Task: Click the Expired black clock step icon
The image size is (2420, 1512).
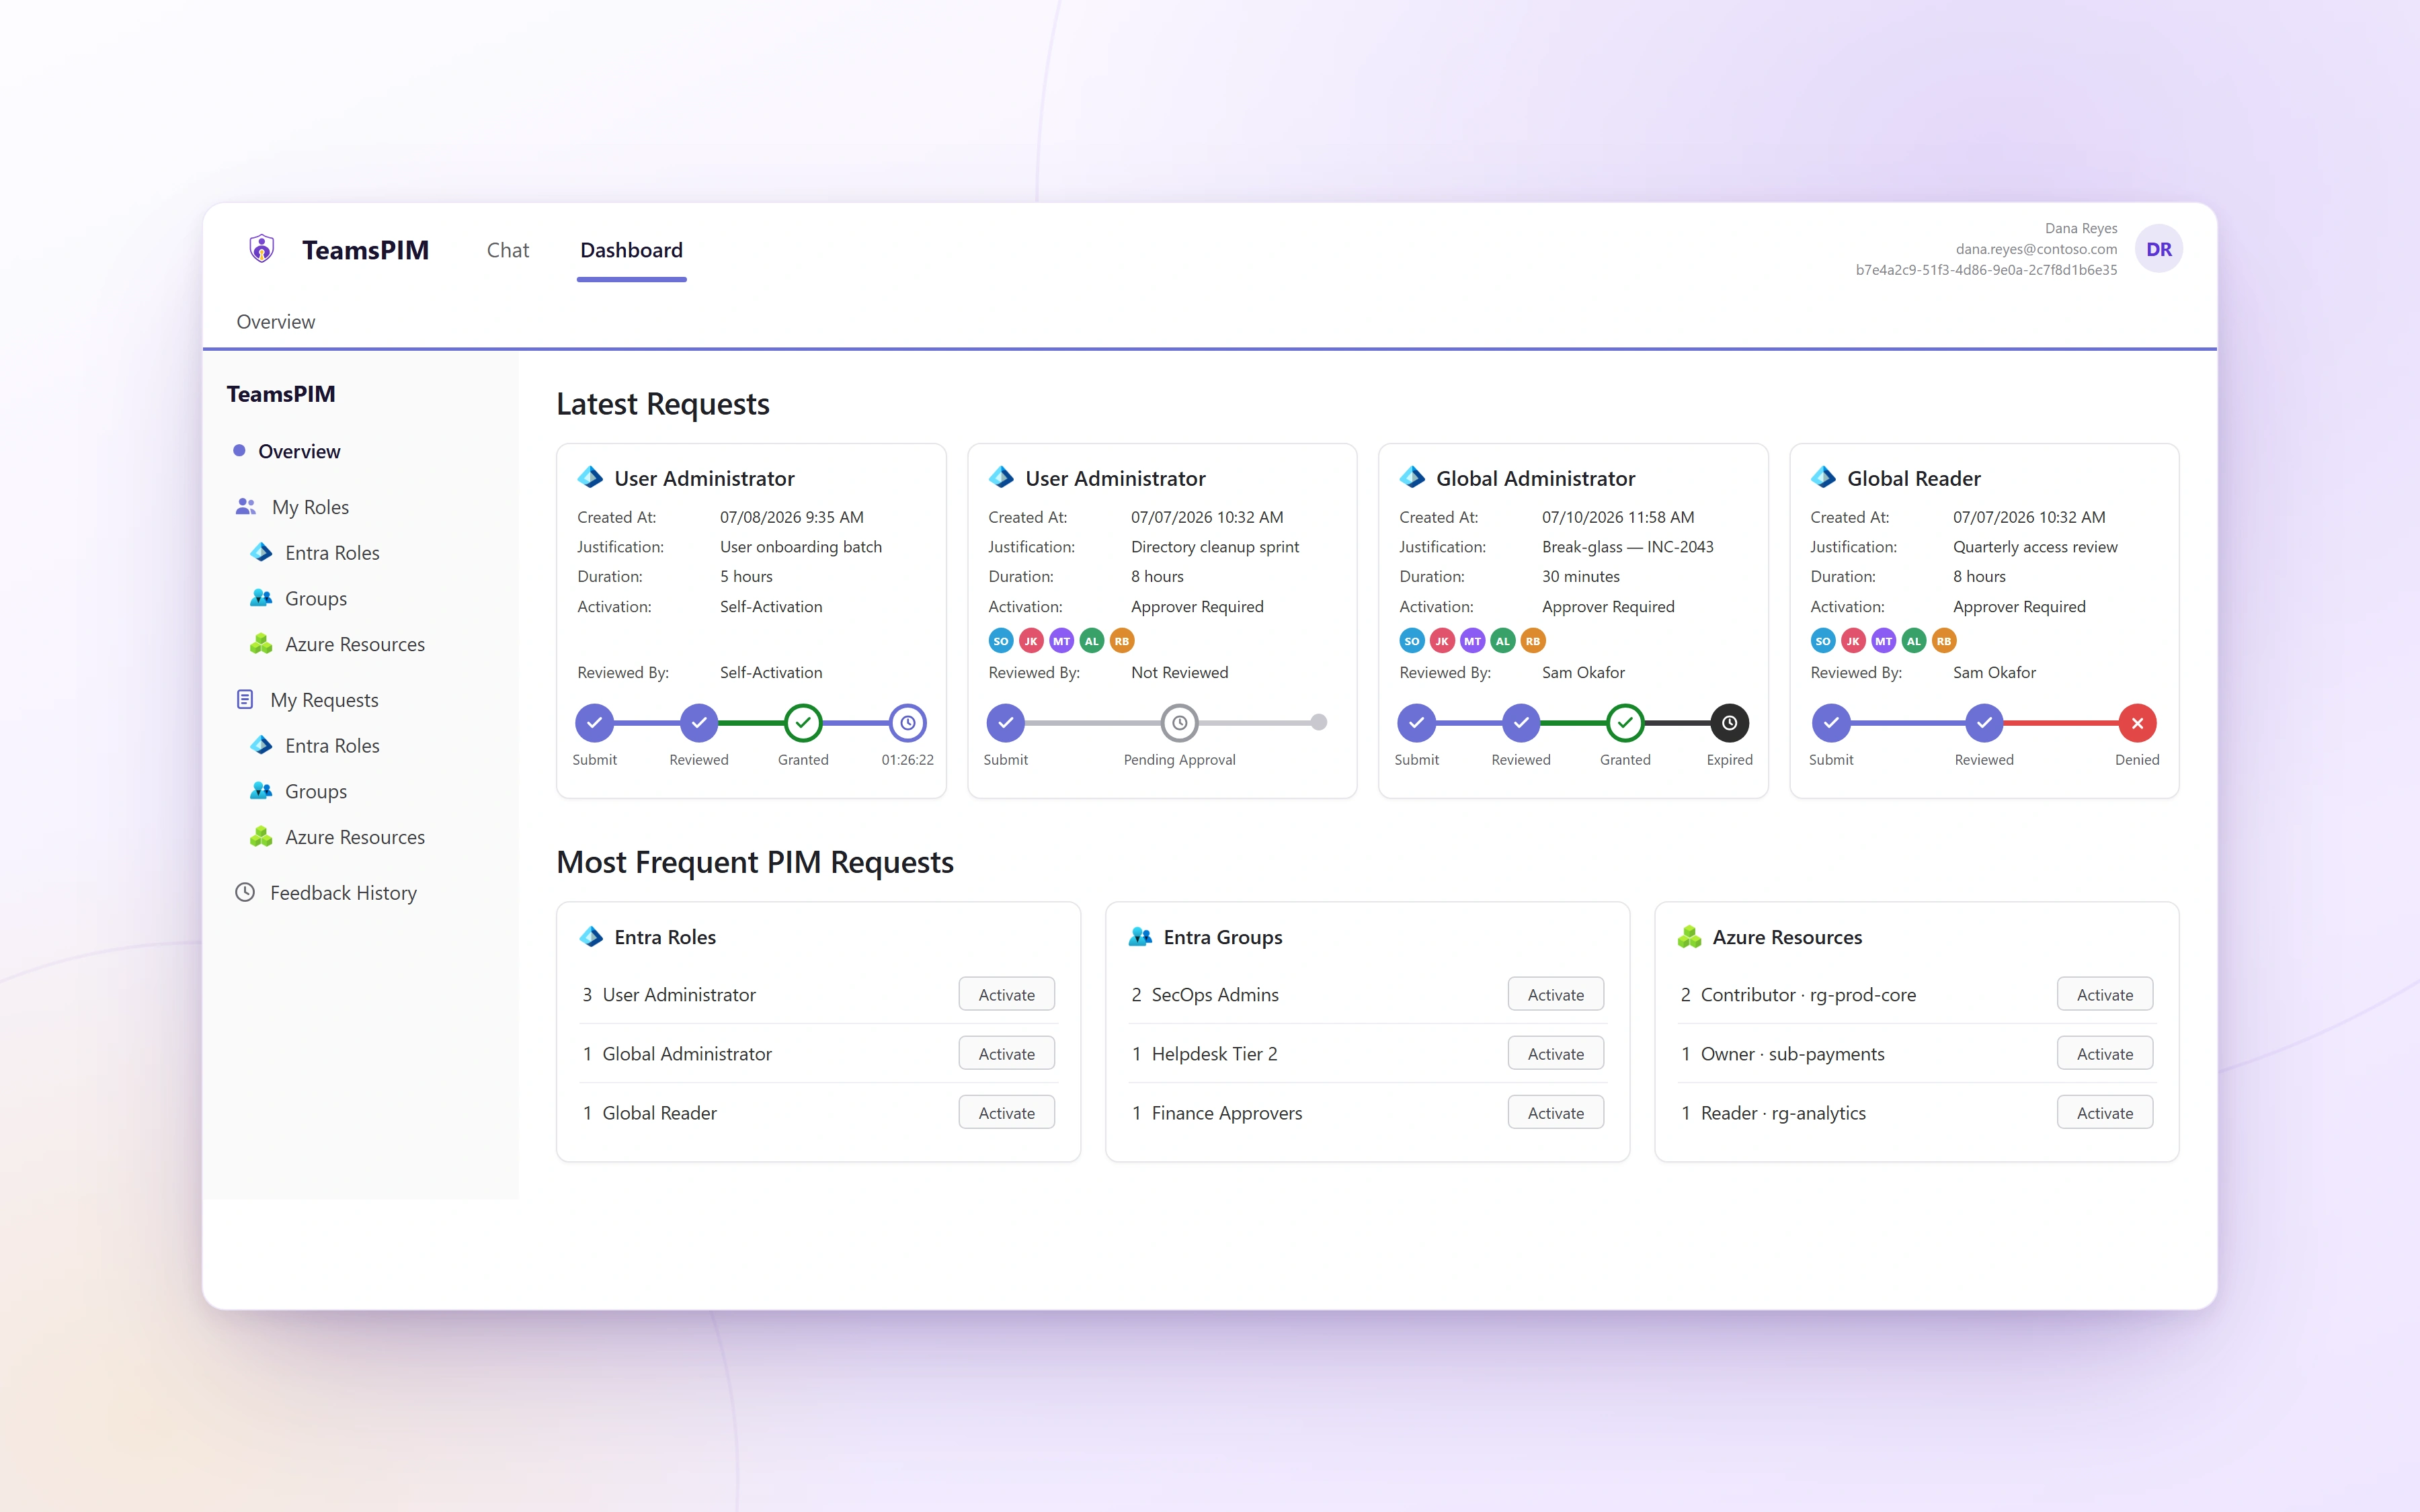Action: [1729, 723]
